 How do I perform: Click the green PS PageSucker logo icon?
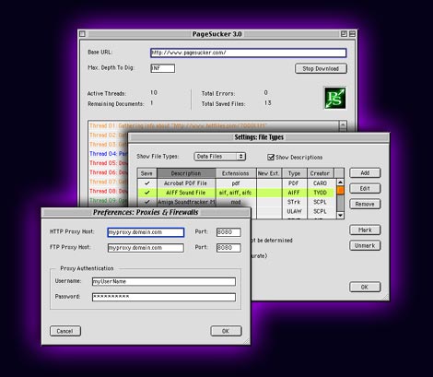335,98
